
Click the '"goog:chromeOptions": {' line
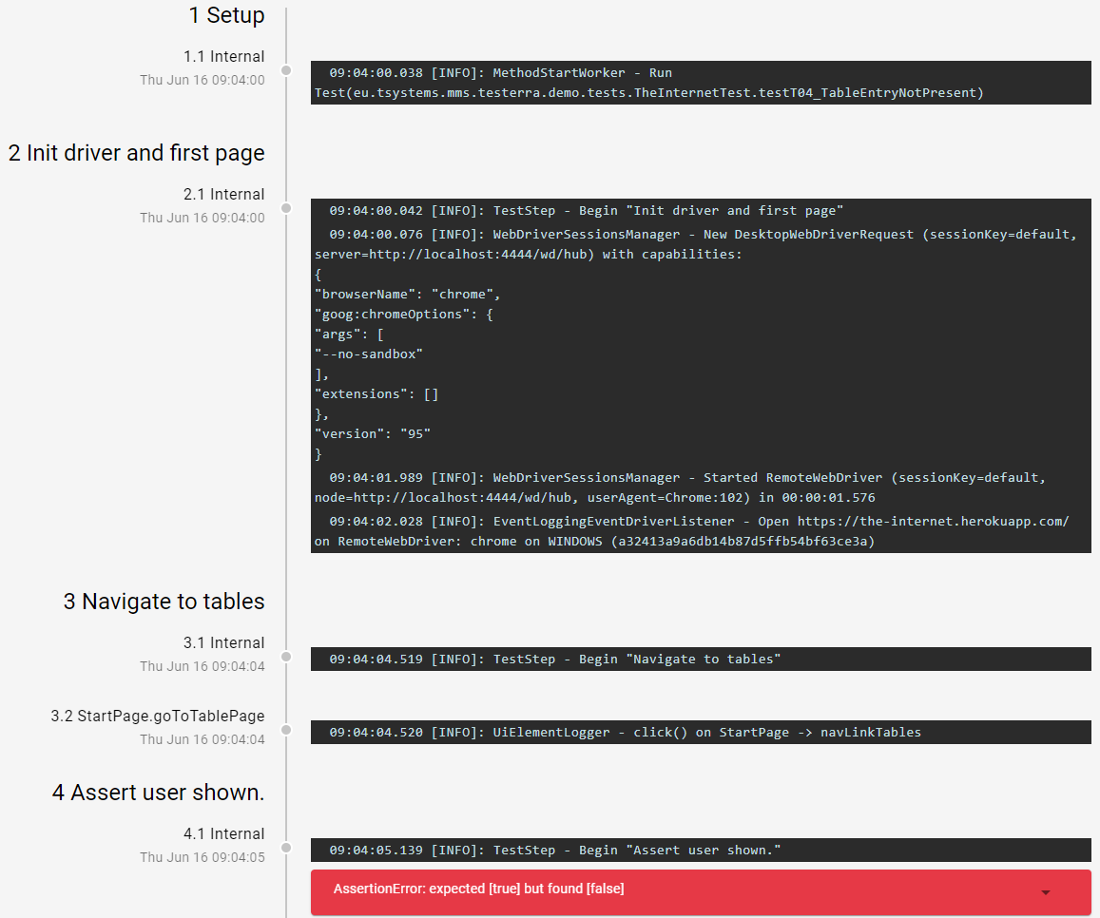(404, 315)
